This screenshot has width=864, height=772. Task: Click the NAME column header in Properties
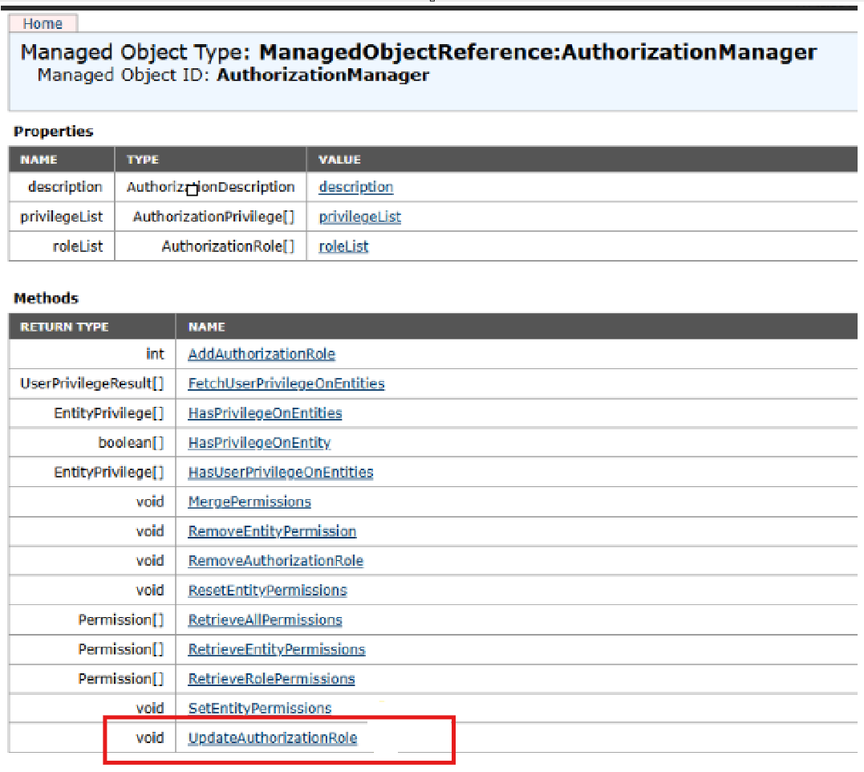click(x=39, y=160)
